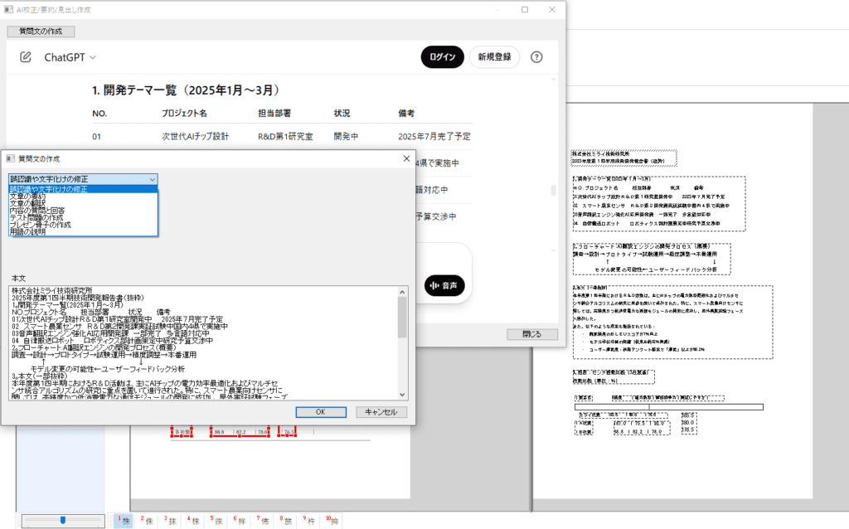Select candidate character number 4
Screen dimensions: 849x529
coord(193,521)
